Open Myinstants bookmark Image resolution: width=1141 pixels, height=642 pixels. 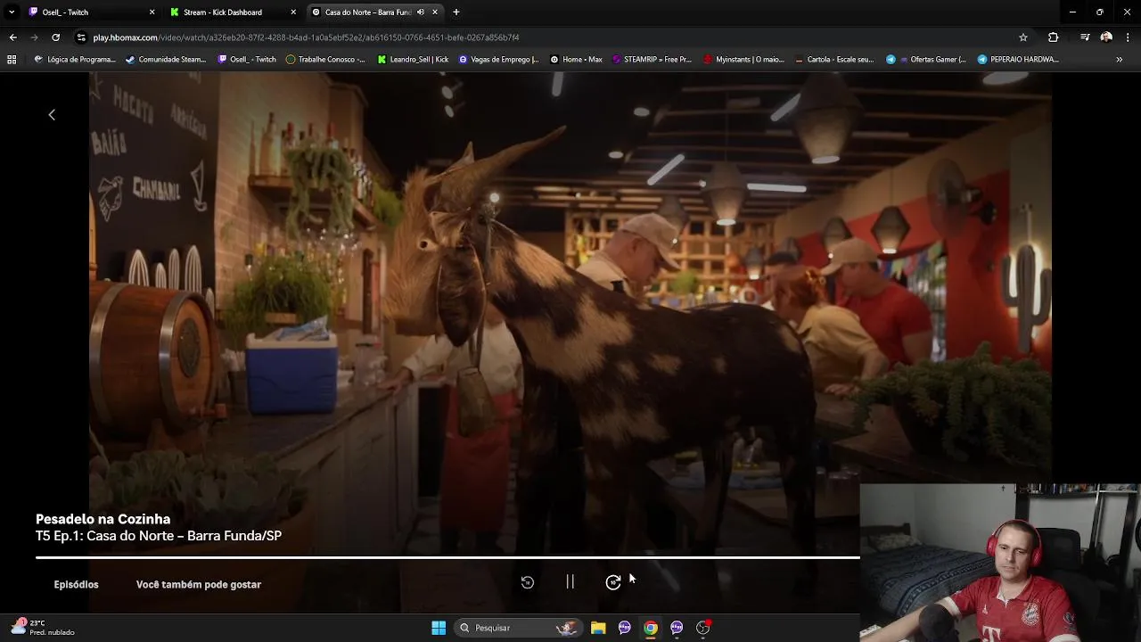(x=743, y=60)
